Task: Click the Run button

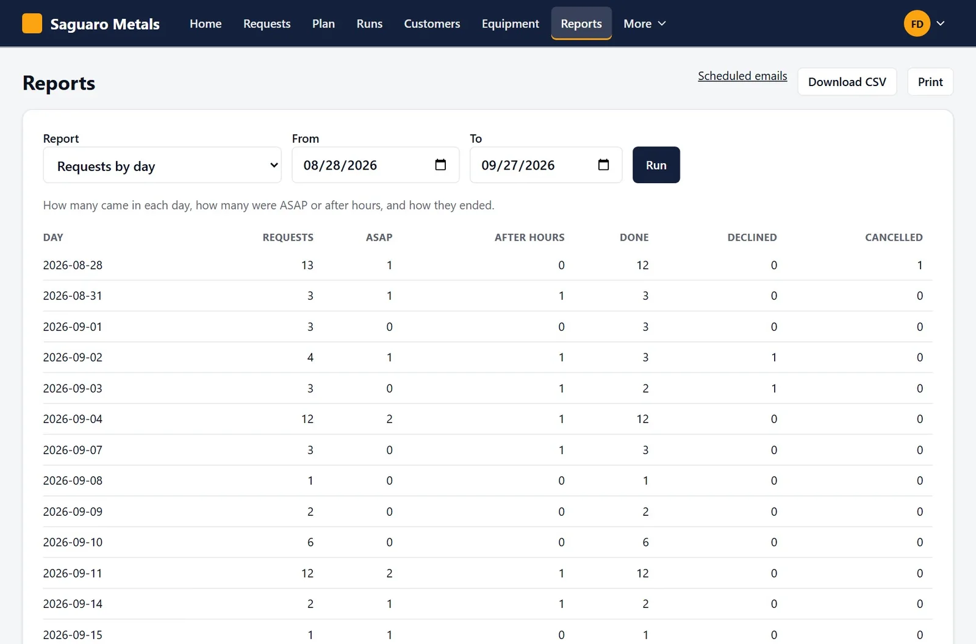Action: 656,165
